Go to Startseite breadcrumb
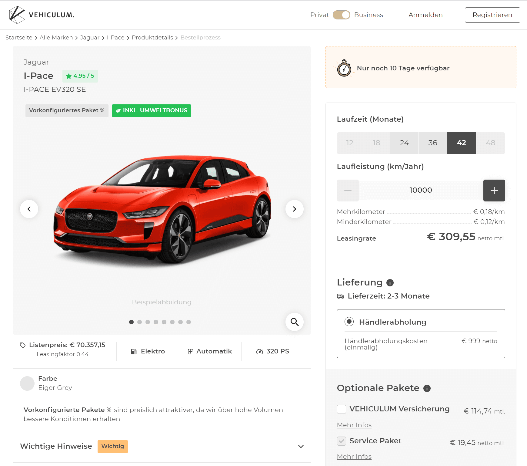Screen dimensions: 527x466 click(x=19, y=38)
